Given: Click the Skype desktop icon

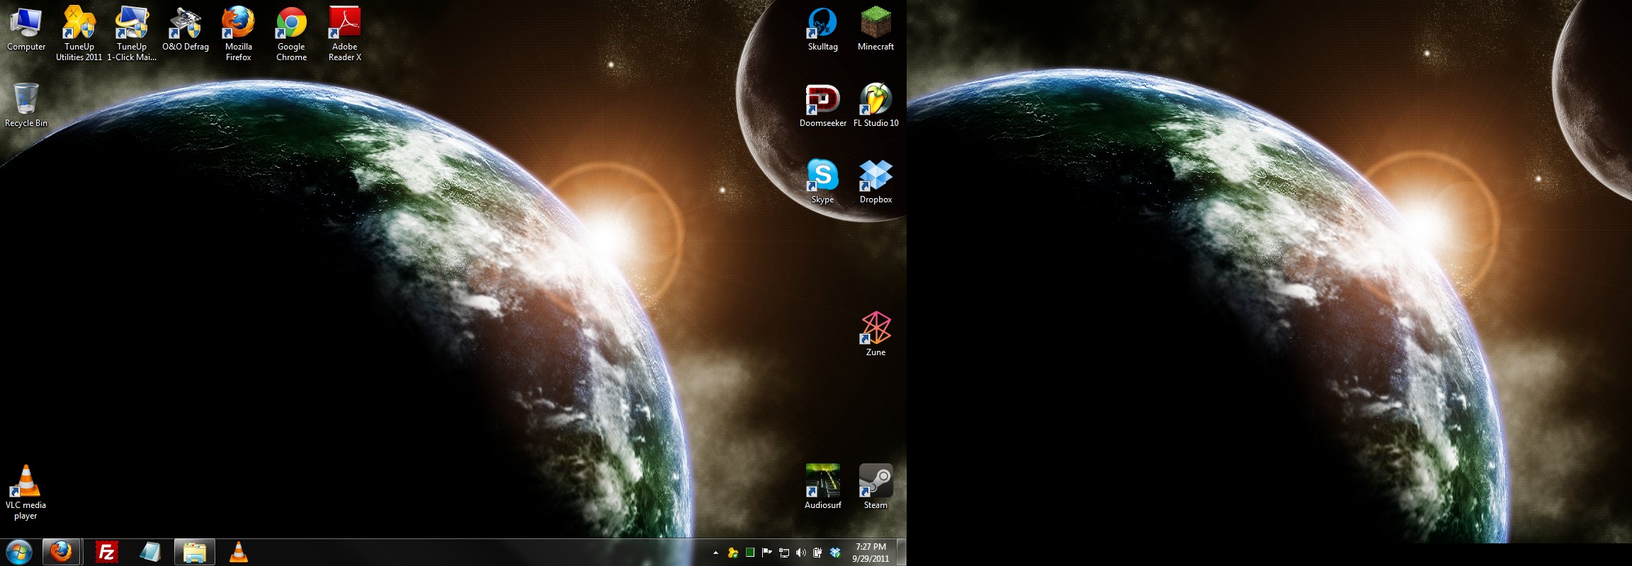Looking at the screenshot, I should [x=822, y=177].
